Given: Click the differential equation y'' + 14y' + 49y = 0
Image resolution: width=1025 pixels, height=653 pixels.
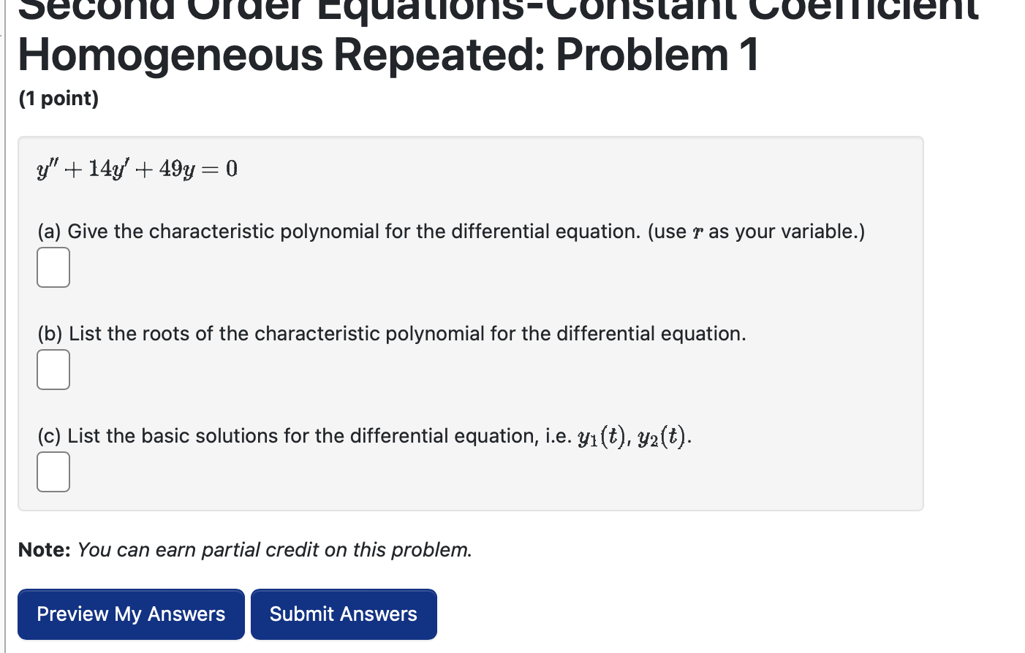Looking at the screenshot, I should coord(136,168).
